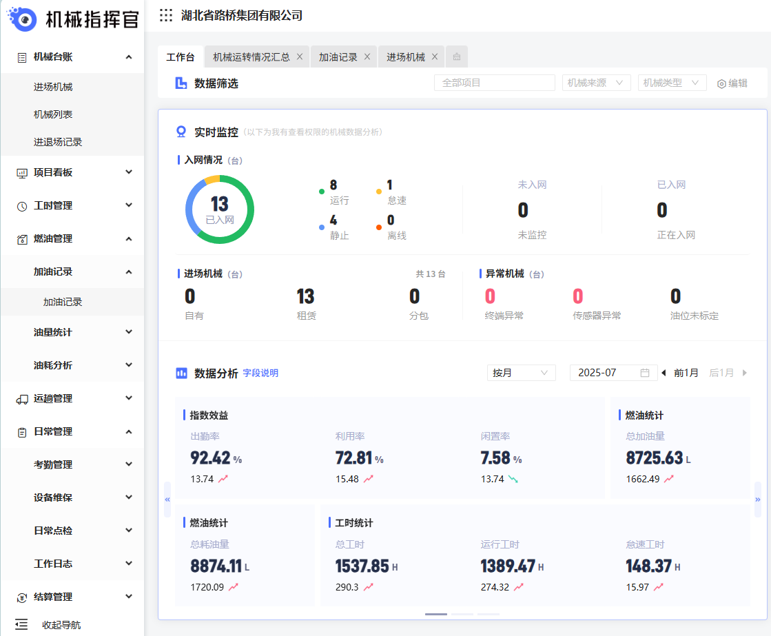Open the calendar icon in the 2025-07 date picker
The width and height of the screenshot is (771, 636).
[646, 372]
